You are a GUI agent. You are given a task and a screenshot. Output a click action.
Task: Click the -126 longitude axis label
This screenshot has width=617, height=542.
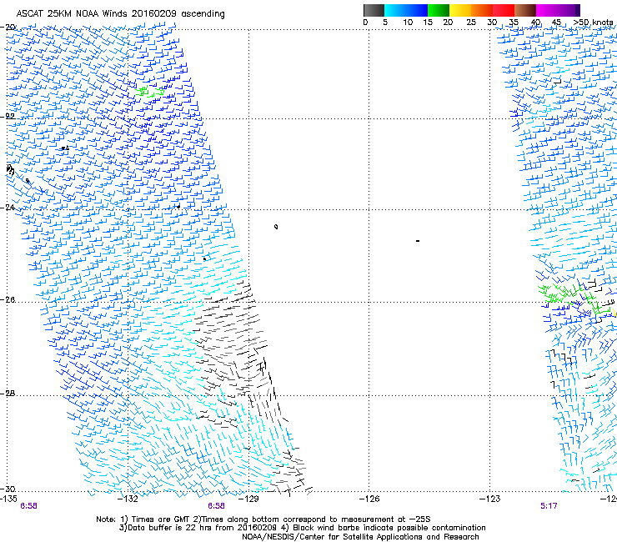[x=369, y=499]
